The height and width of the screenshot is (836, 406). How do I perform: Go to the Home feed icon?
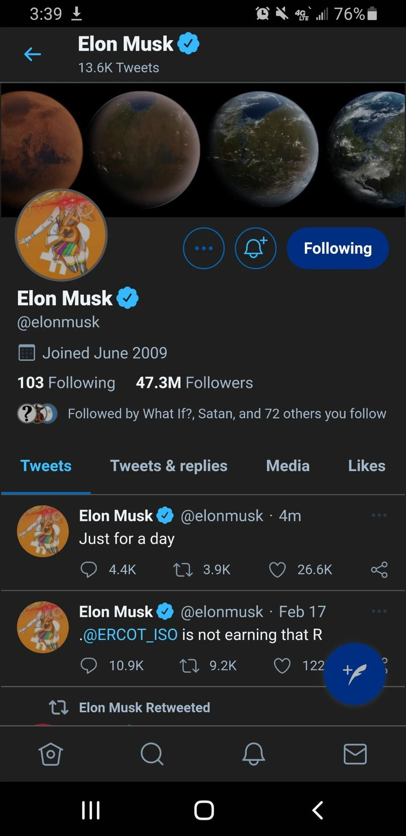[51, 754]
